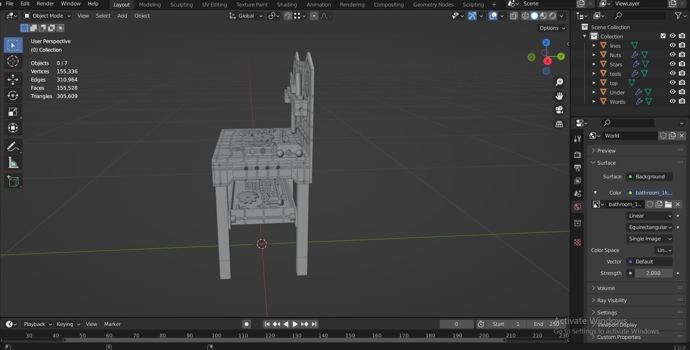Image resolution: width=690 pixels, height=350 pixels.
Task: Open the Tool properties tab
Action: [x=578, y=139]
